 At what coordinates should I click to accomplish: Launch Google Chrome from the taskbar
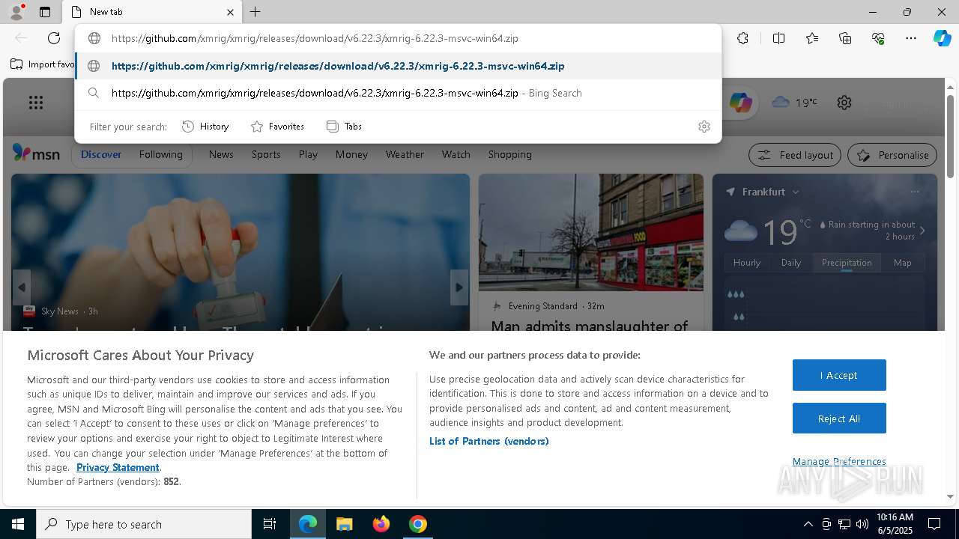418,524
